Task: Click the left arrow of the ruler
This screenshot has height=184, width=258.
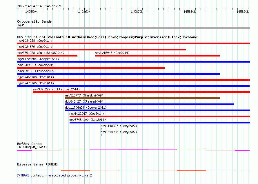Action: point(18,9)
